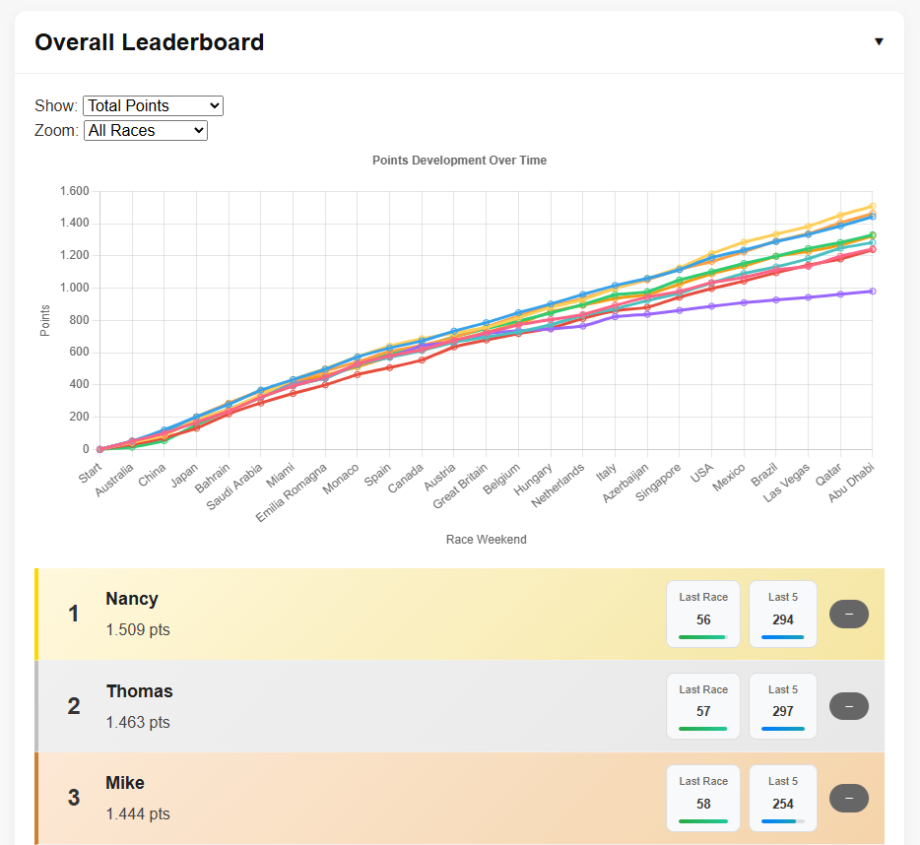Open the Show dropdown showing Total Points

153,105
